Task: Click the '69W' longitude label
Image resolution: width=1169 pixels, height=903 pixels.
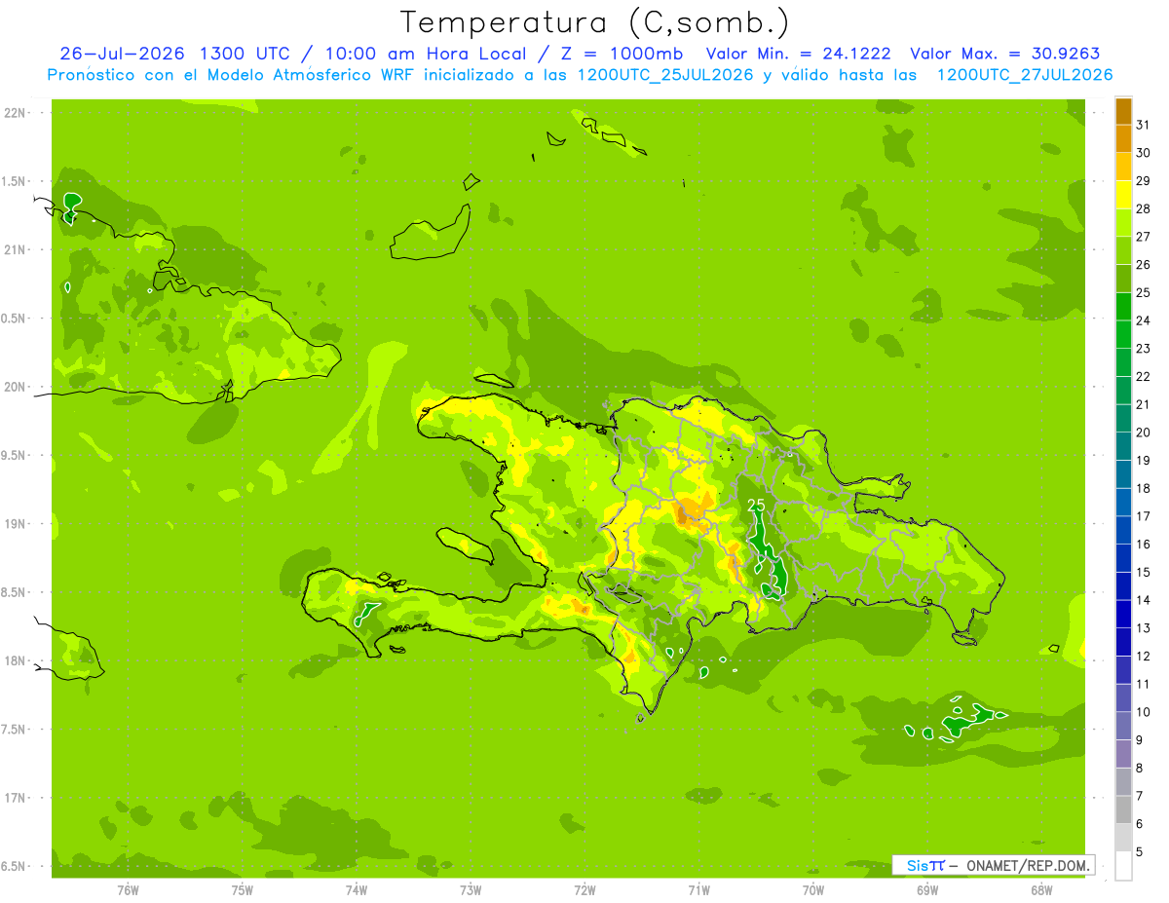Action: (x=927, y=890)
